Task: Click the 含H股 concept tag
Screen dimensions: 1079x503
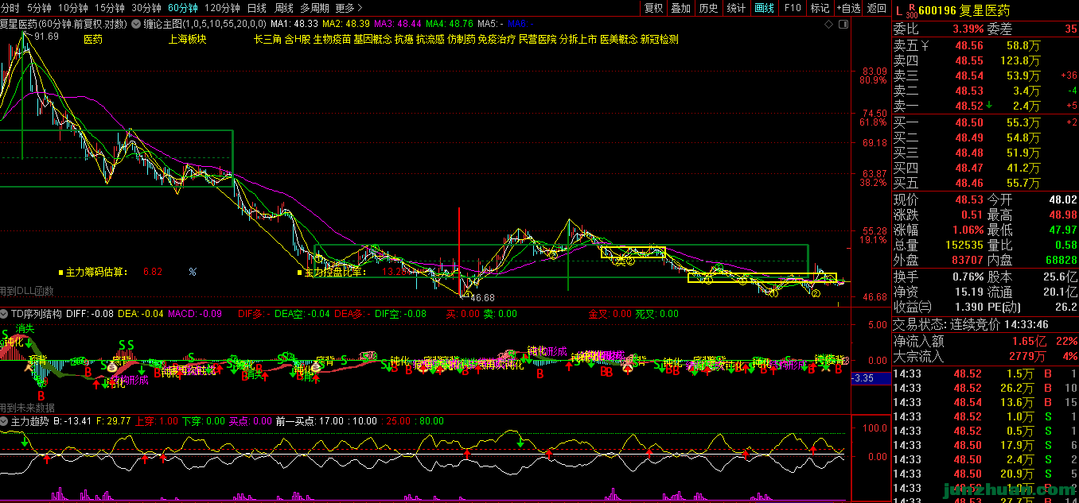Action: coord(298,39)
